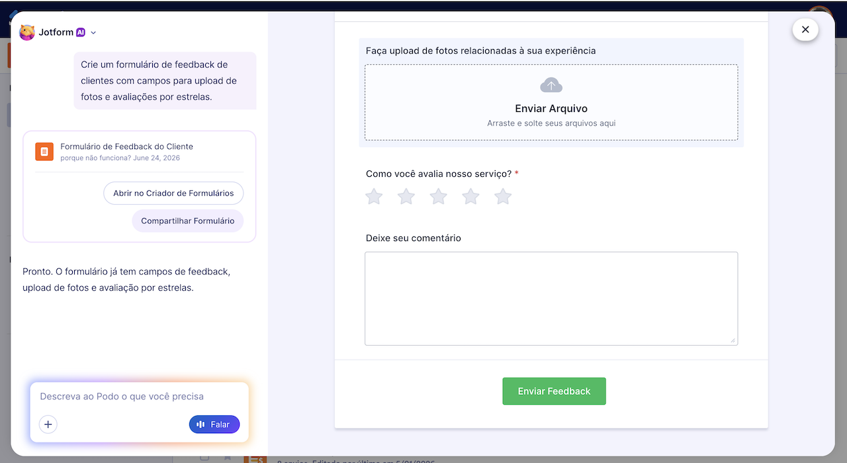Rate service with first star
847x463 pixels.
click(375, 197)
